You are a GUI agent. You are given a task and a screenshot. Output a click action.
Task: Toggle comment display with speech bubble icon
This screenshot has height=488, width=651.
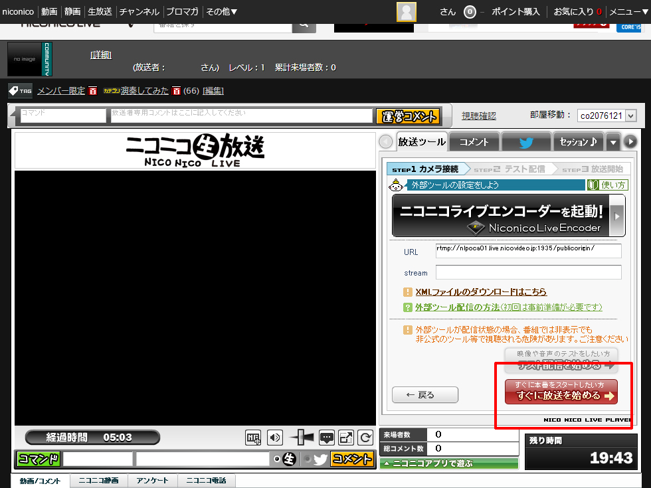pos(327,438)
